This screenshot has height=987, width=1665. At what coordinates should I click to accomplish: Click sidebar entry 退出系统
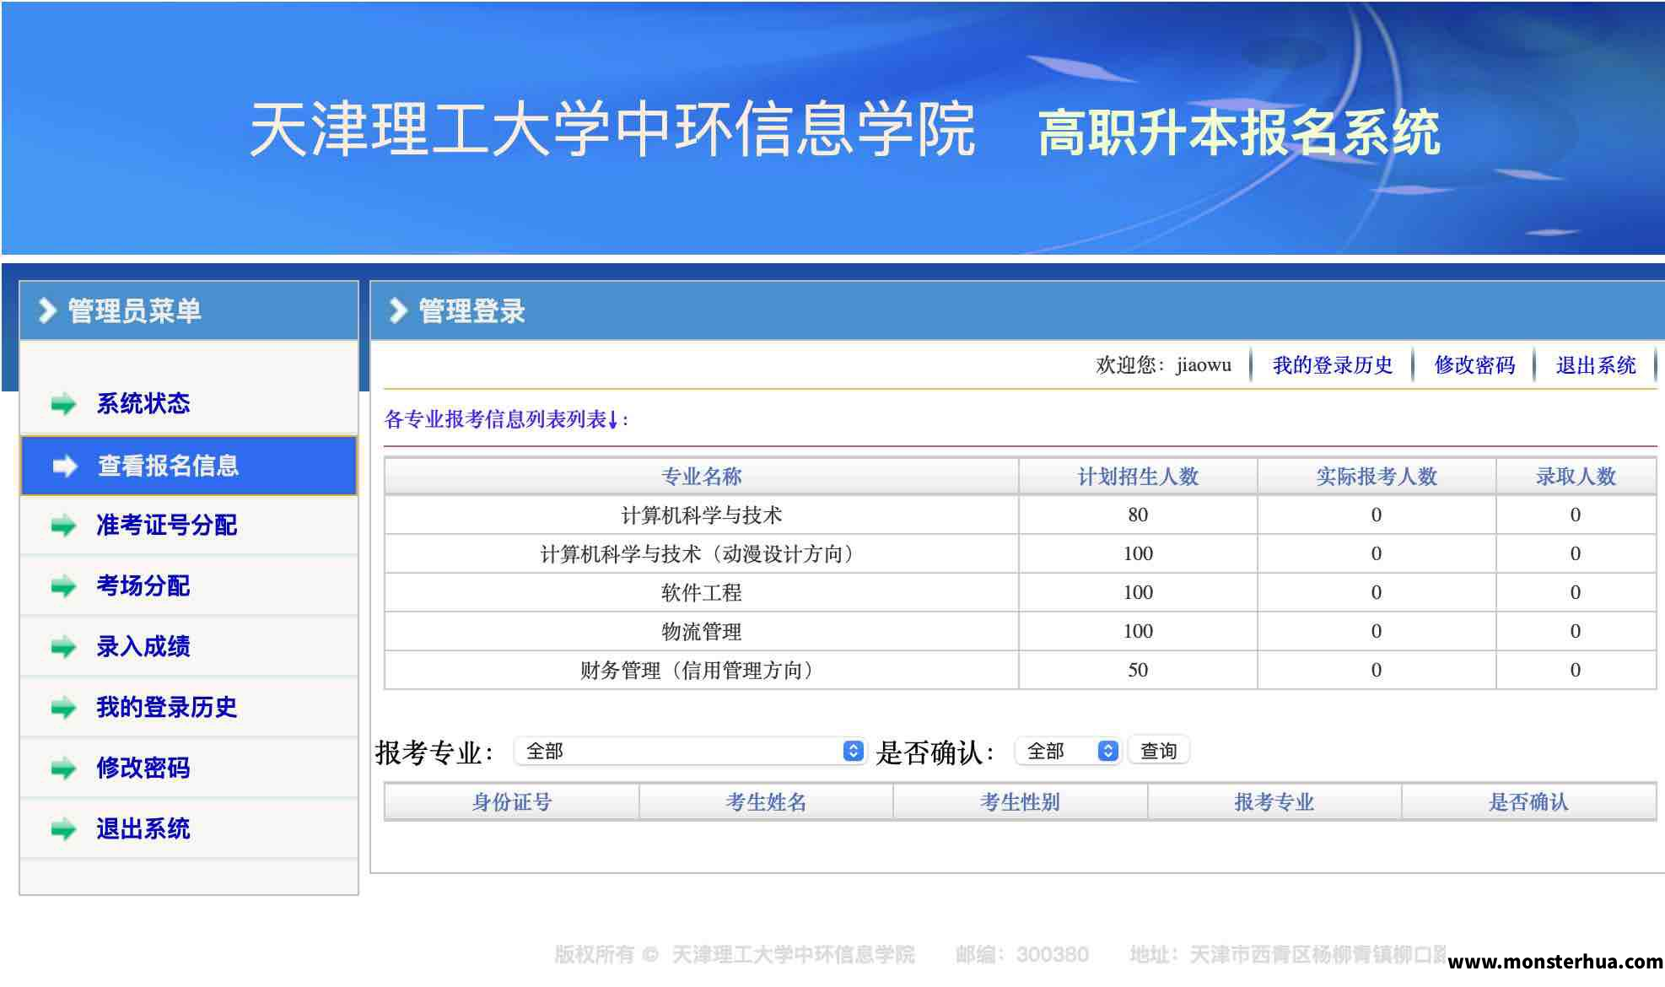coord(143,828)
